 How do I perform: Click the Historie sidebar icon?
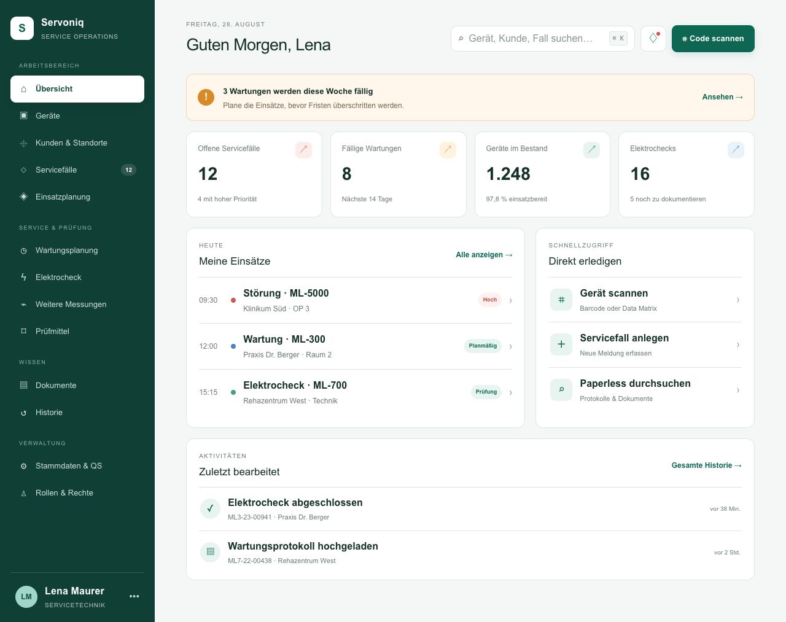pyautogui.click(x=23, y=413)
